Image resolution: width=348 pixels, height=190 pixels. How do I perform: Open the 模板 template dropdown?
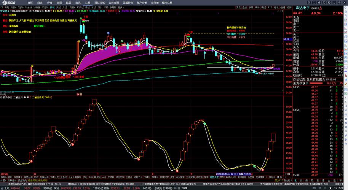279,177
